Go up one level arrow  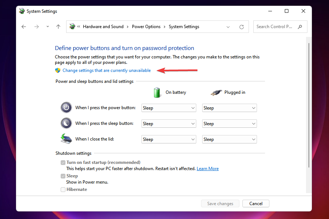[58, 27]
